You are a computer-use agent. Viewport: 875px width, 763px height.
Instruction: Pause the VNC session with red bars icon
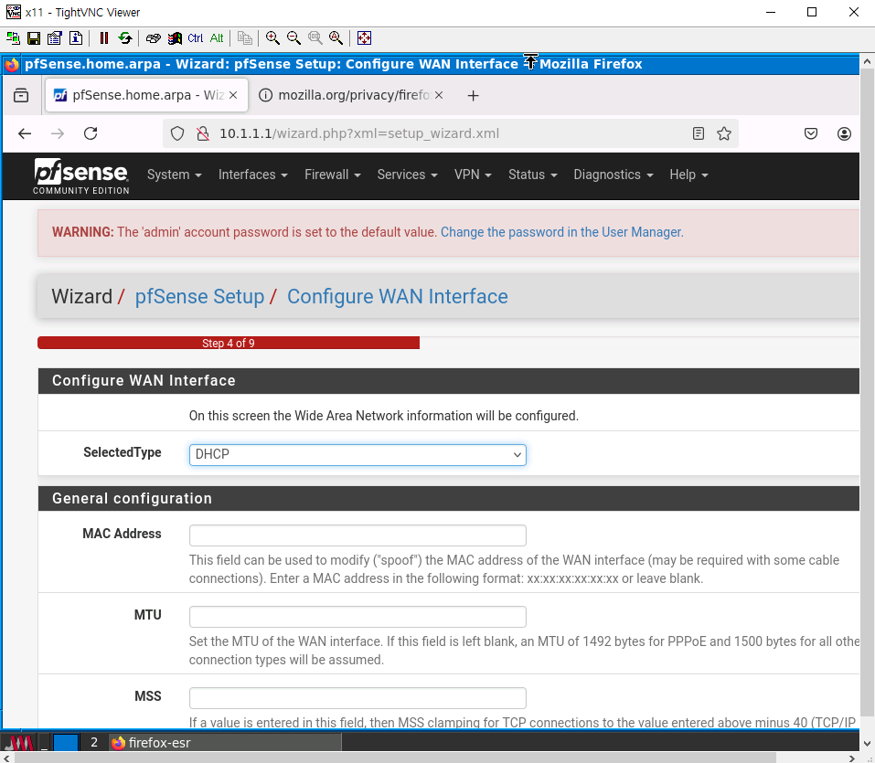click(104, 38)
